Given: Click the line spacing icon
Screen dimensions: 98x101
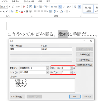Looking at the screenshot, I should (55, 12).
